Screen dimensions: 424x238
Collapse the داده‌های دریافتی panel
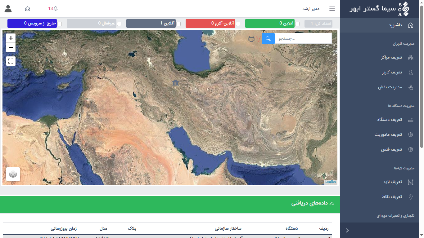coord(332,204)
